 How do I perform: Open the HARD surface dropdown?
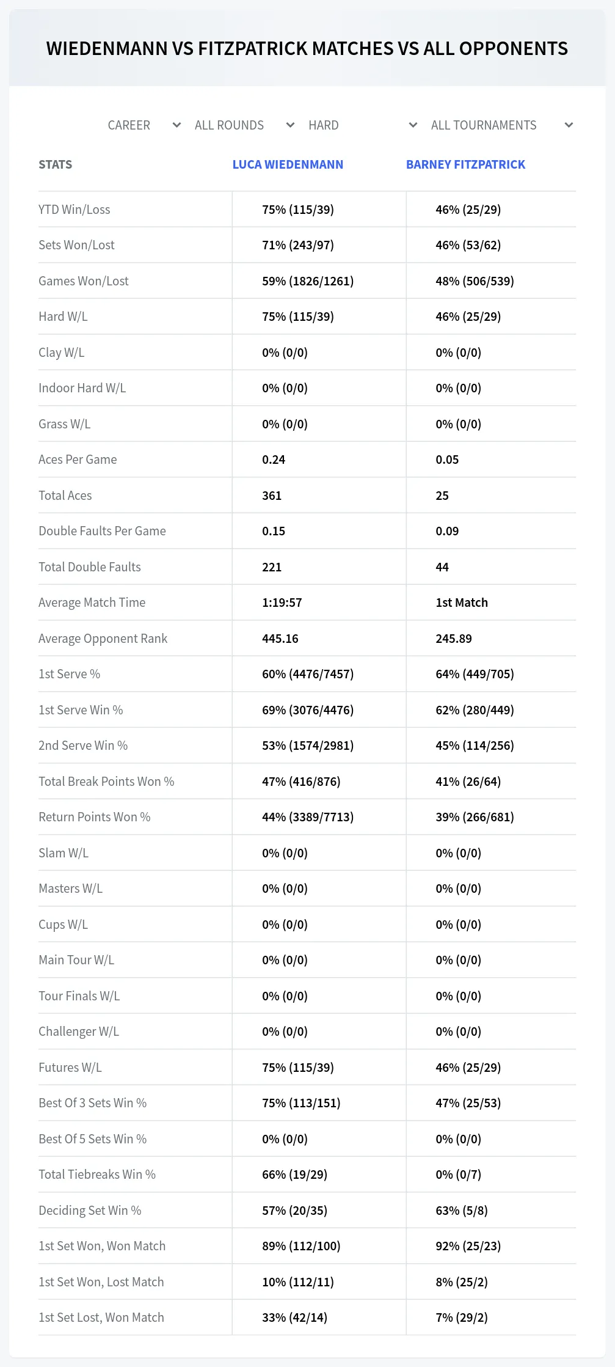[363, 125]
